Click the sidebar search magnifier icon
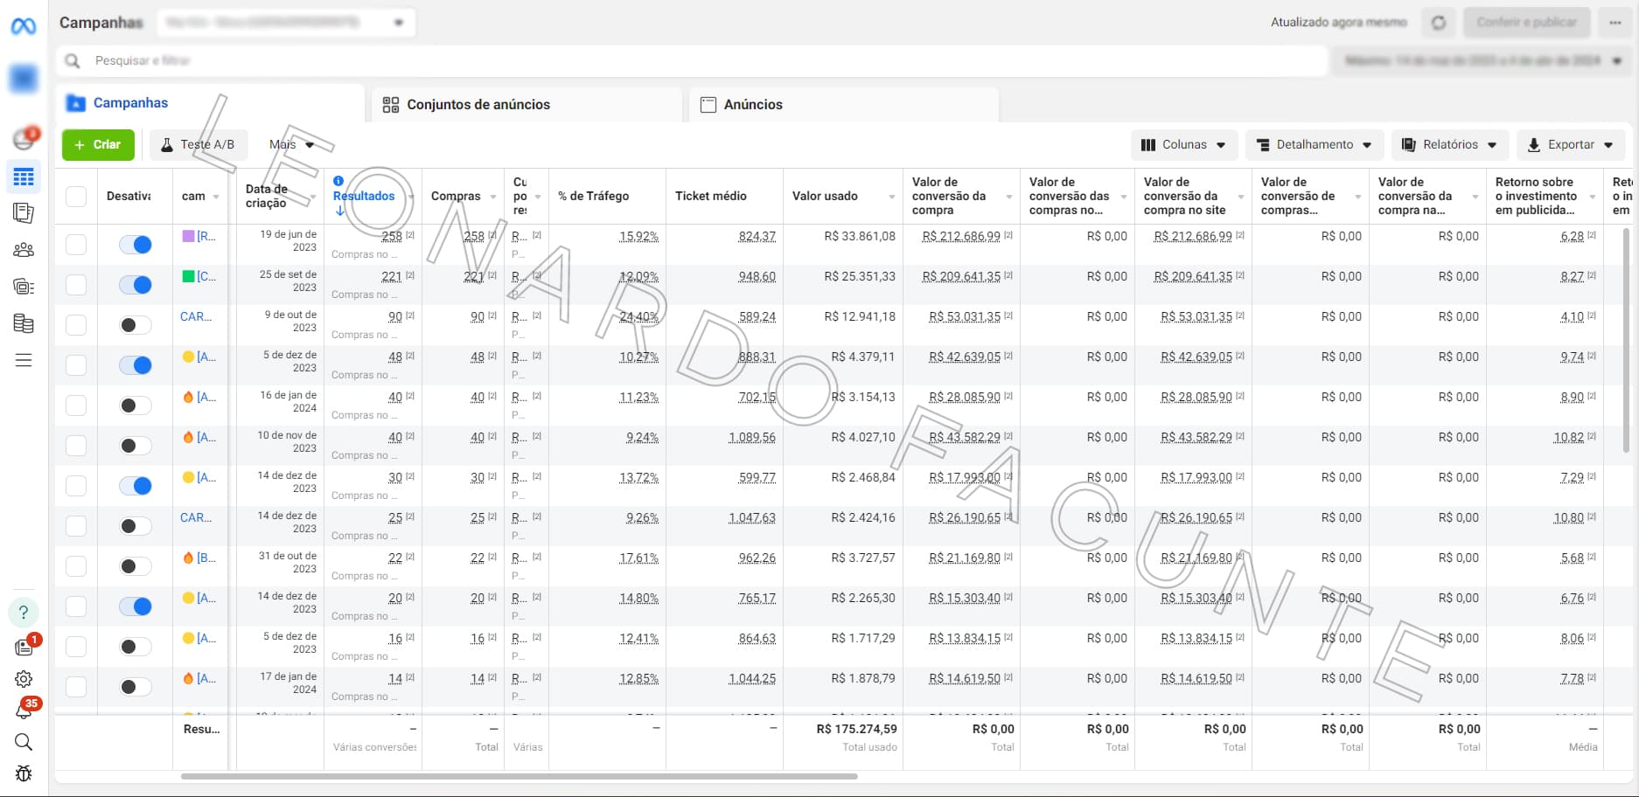The height and width of the screenshot is (797, 1639). [24, 742]
